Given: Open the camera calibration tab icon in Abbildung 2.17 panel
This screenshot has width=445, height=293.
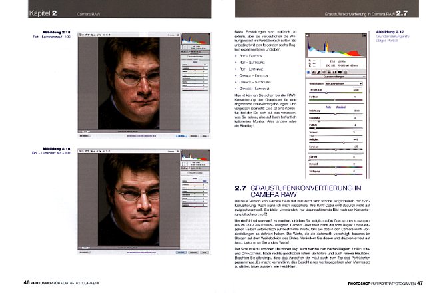Looking at the screenshot, I should 340,72.
